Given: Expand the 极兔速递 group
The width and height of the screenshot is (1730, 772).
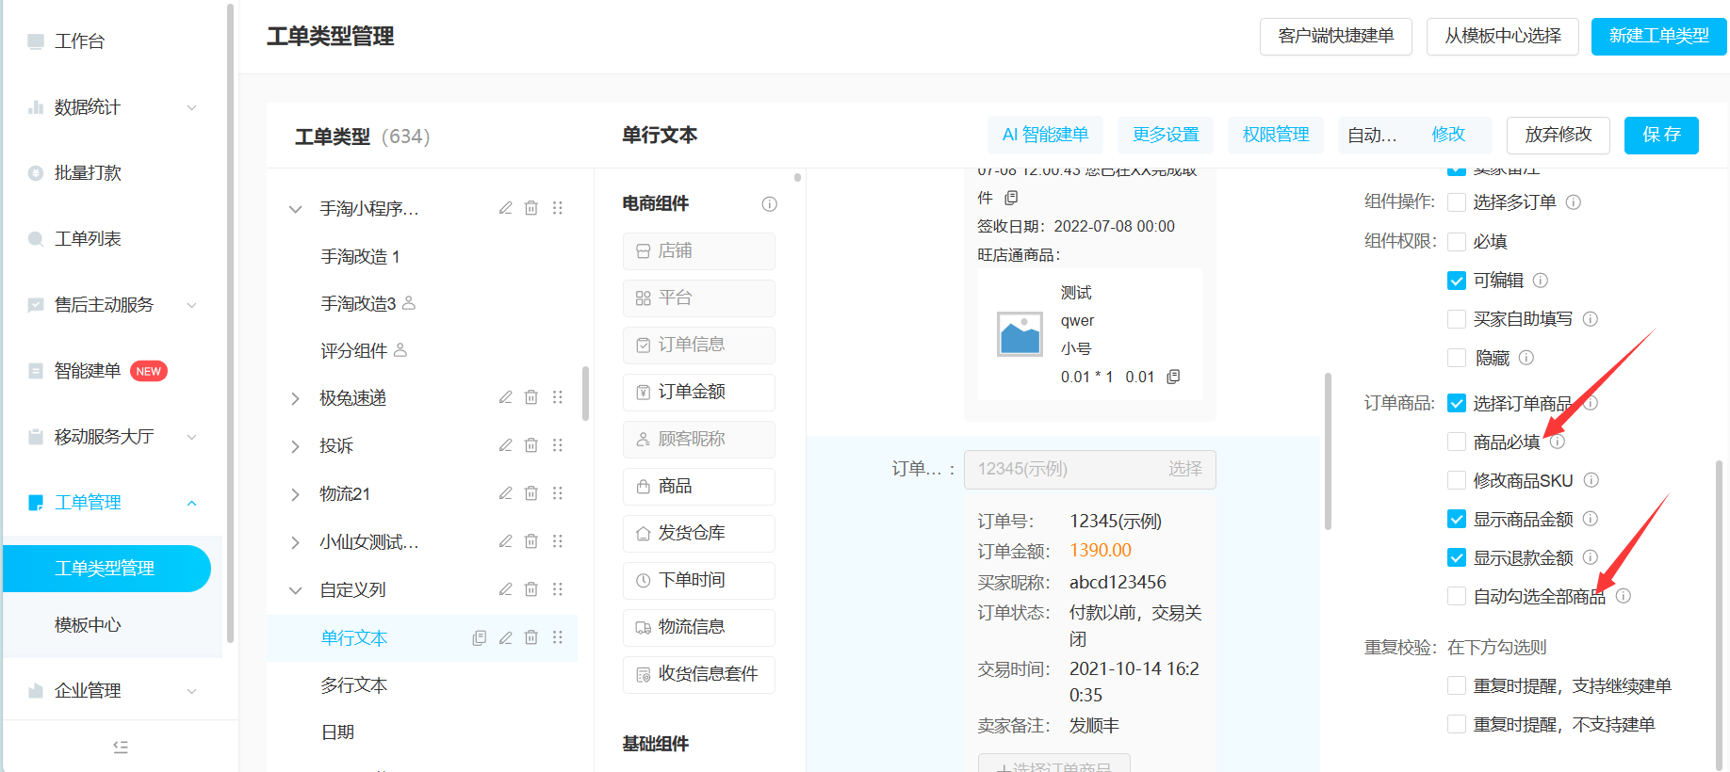Looking at the screenshot, I should [295, 398].
